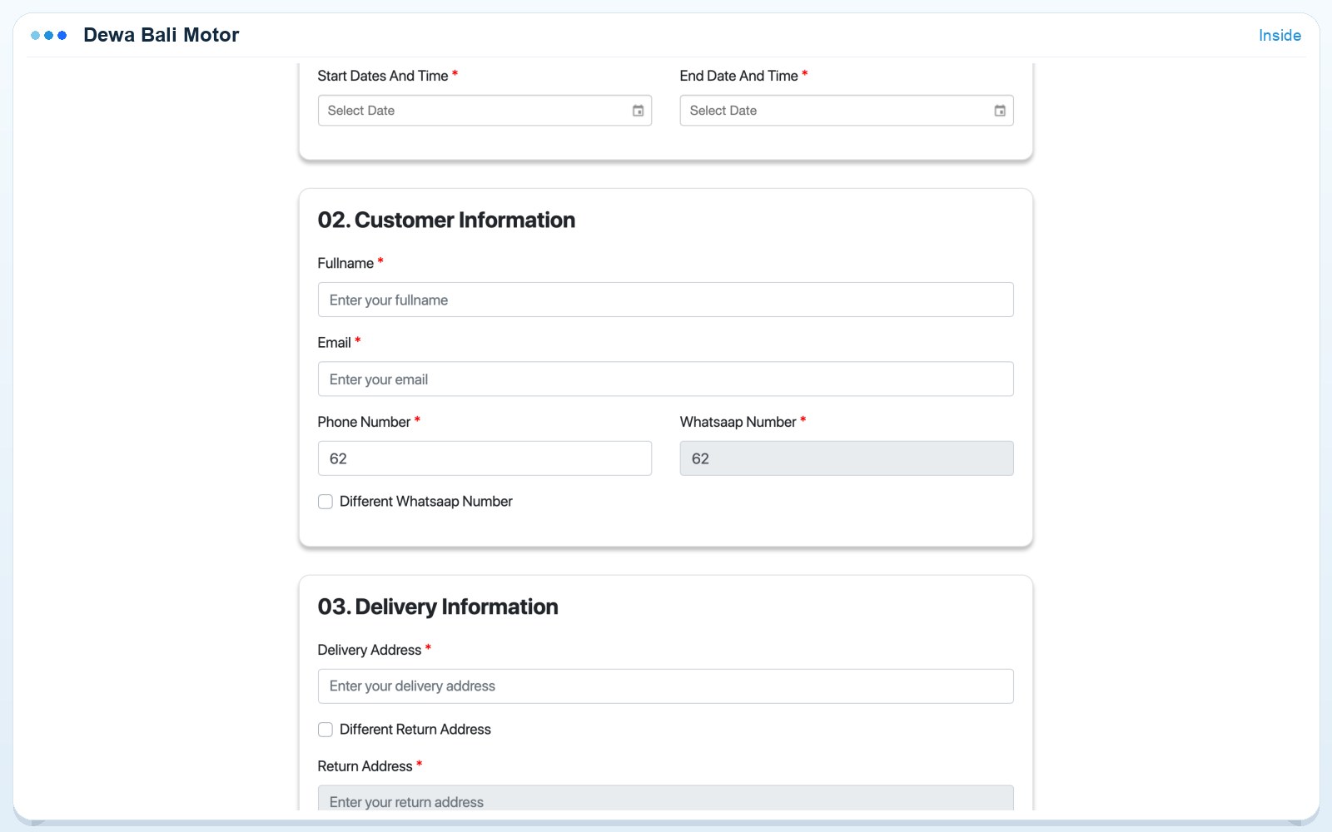Click the 02. Customer Information heading

pos(446,220)
